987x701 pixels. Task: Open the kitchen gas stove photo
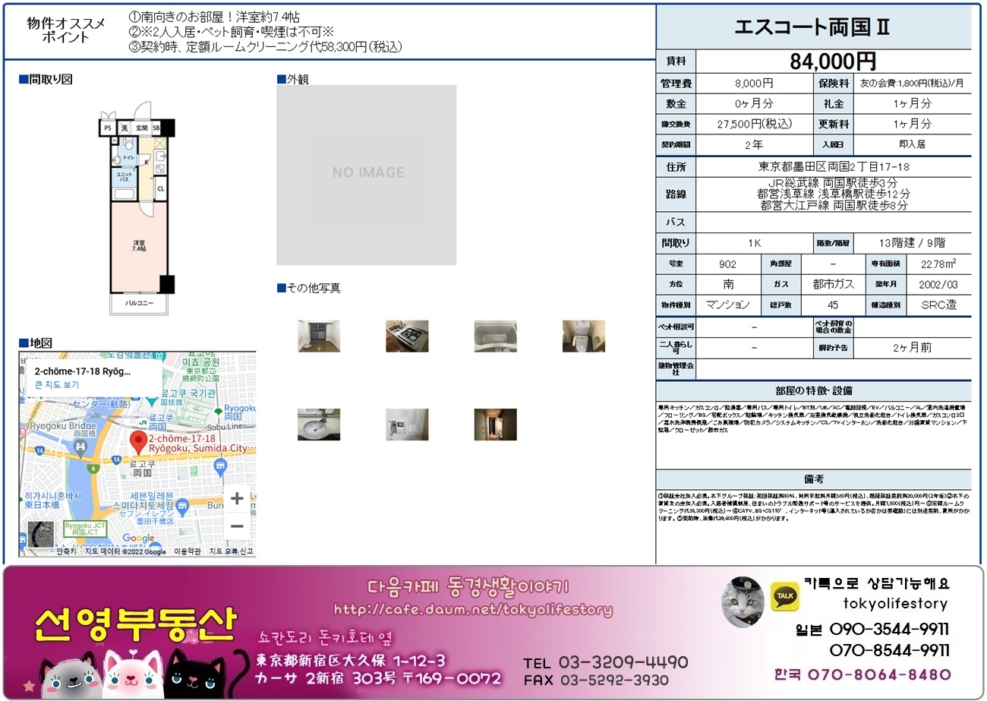click(407, 336)
